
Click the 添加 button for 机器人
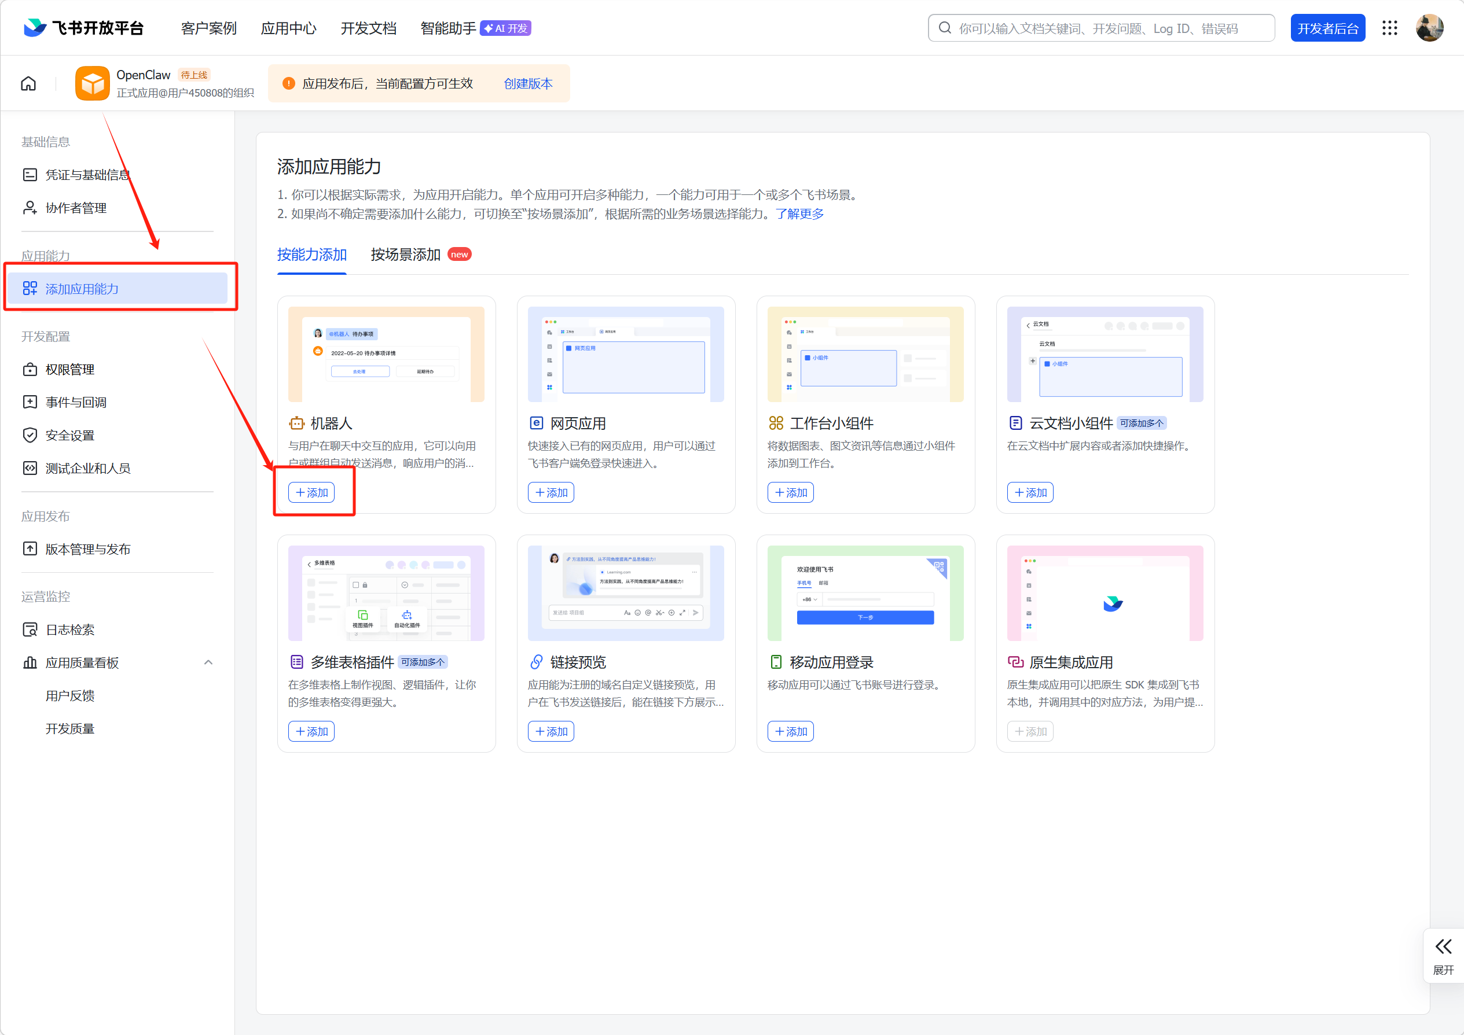coord(311,493)
